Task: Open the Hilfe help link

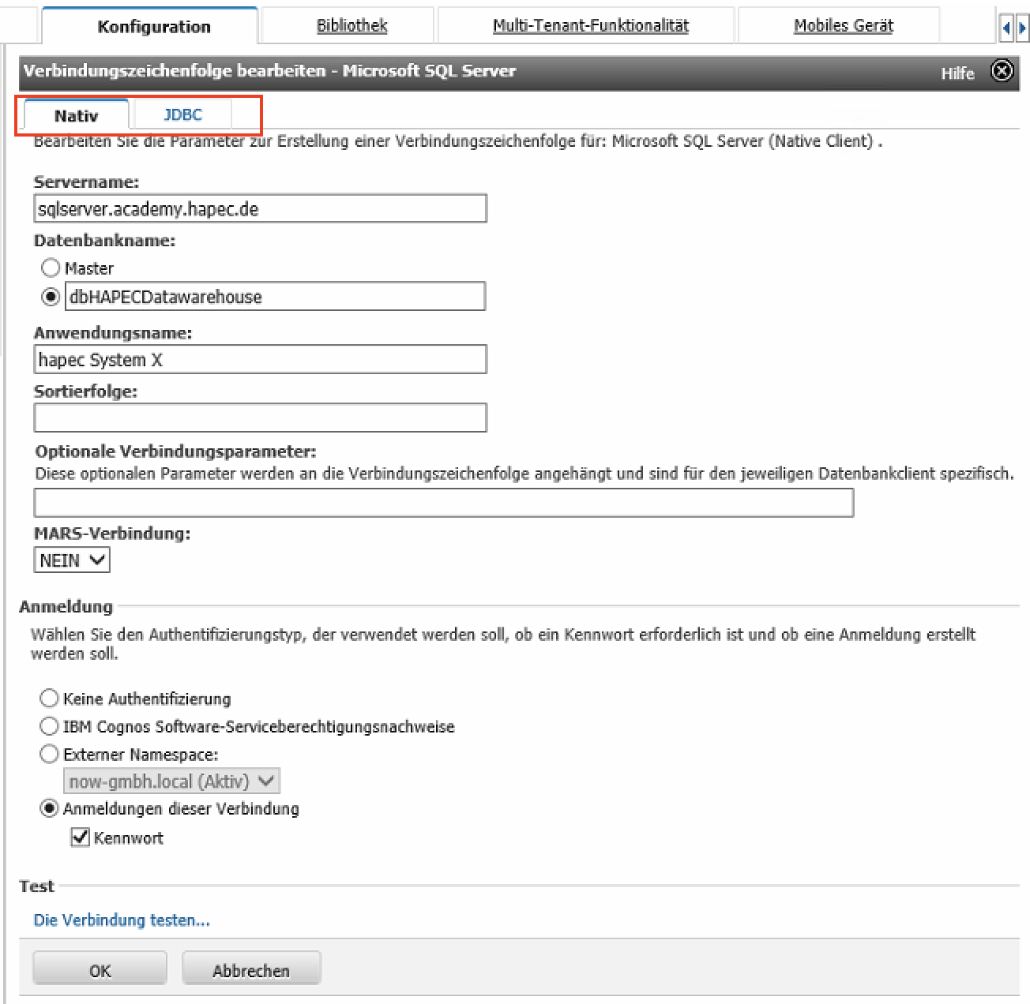Action: point(957,73)
